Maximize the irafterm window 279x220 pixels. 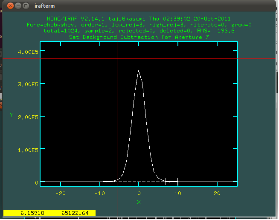(x=26, y=6)
